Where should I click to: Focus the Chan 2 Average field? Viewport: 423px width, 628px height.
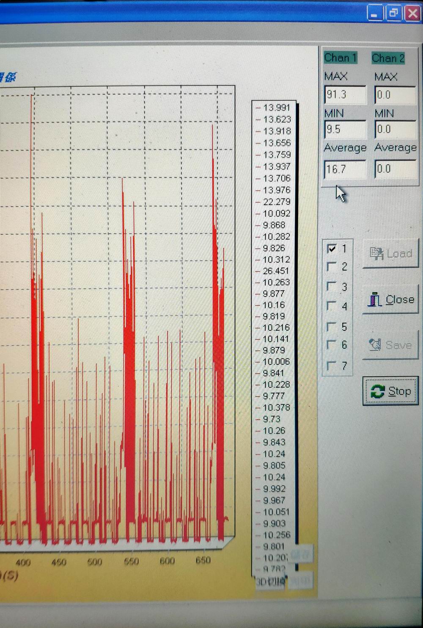396,169
